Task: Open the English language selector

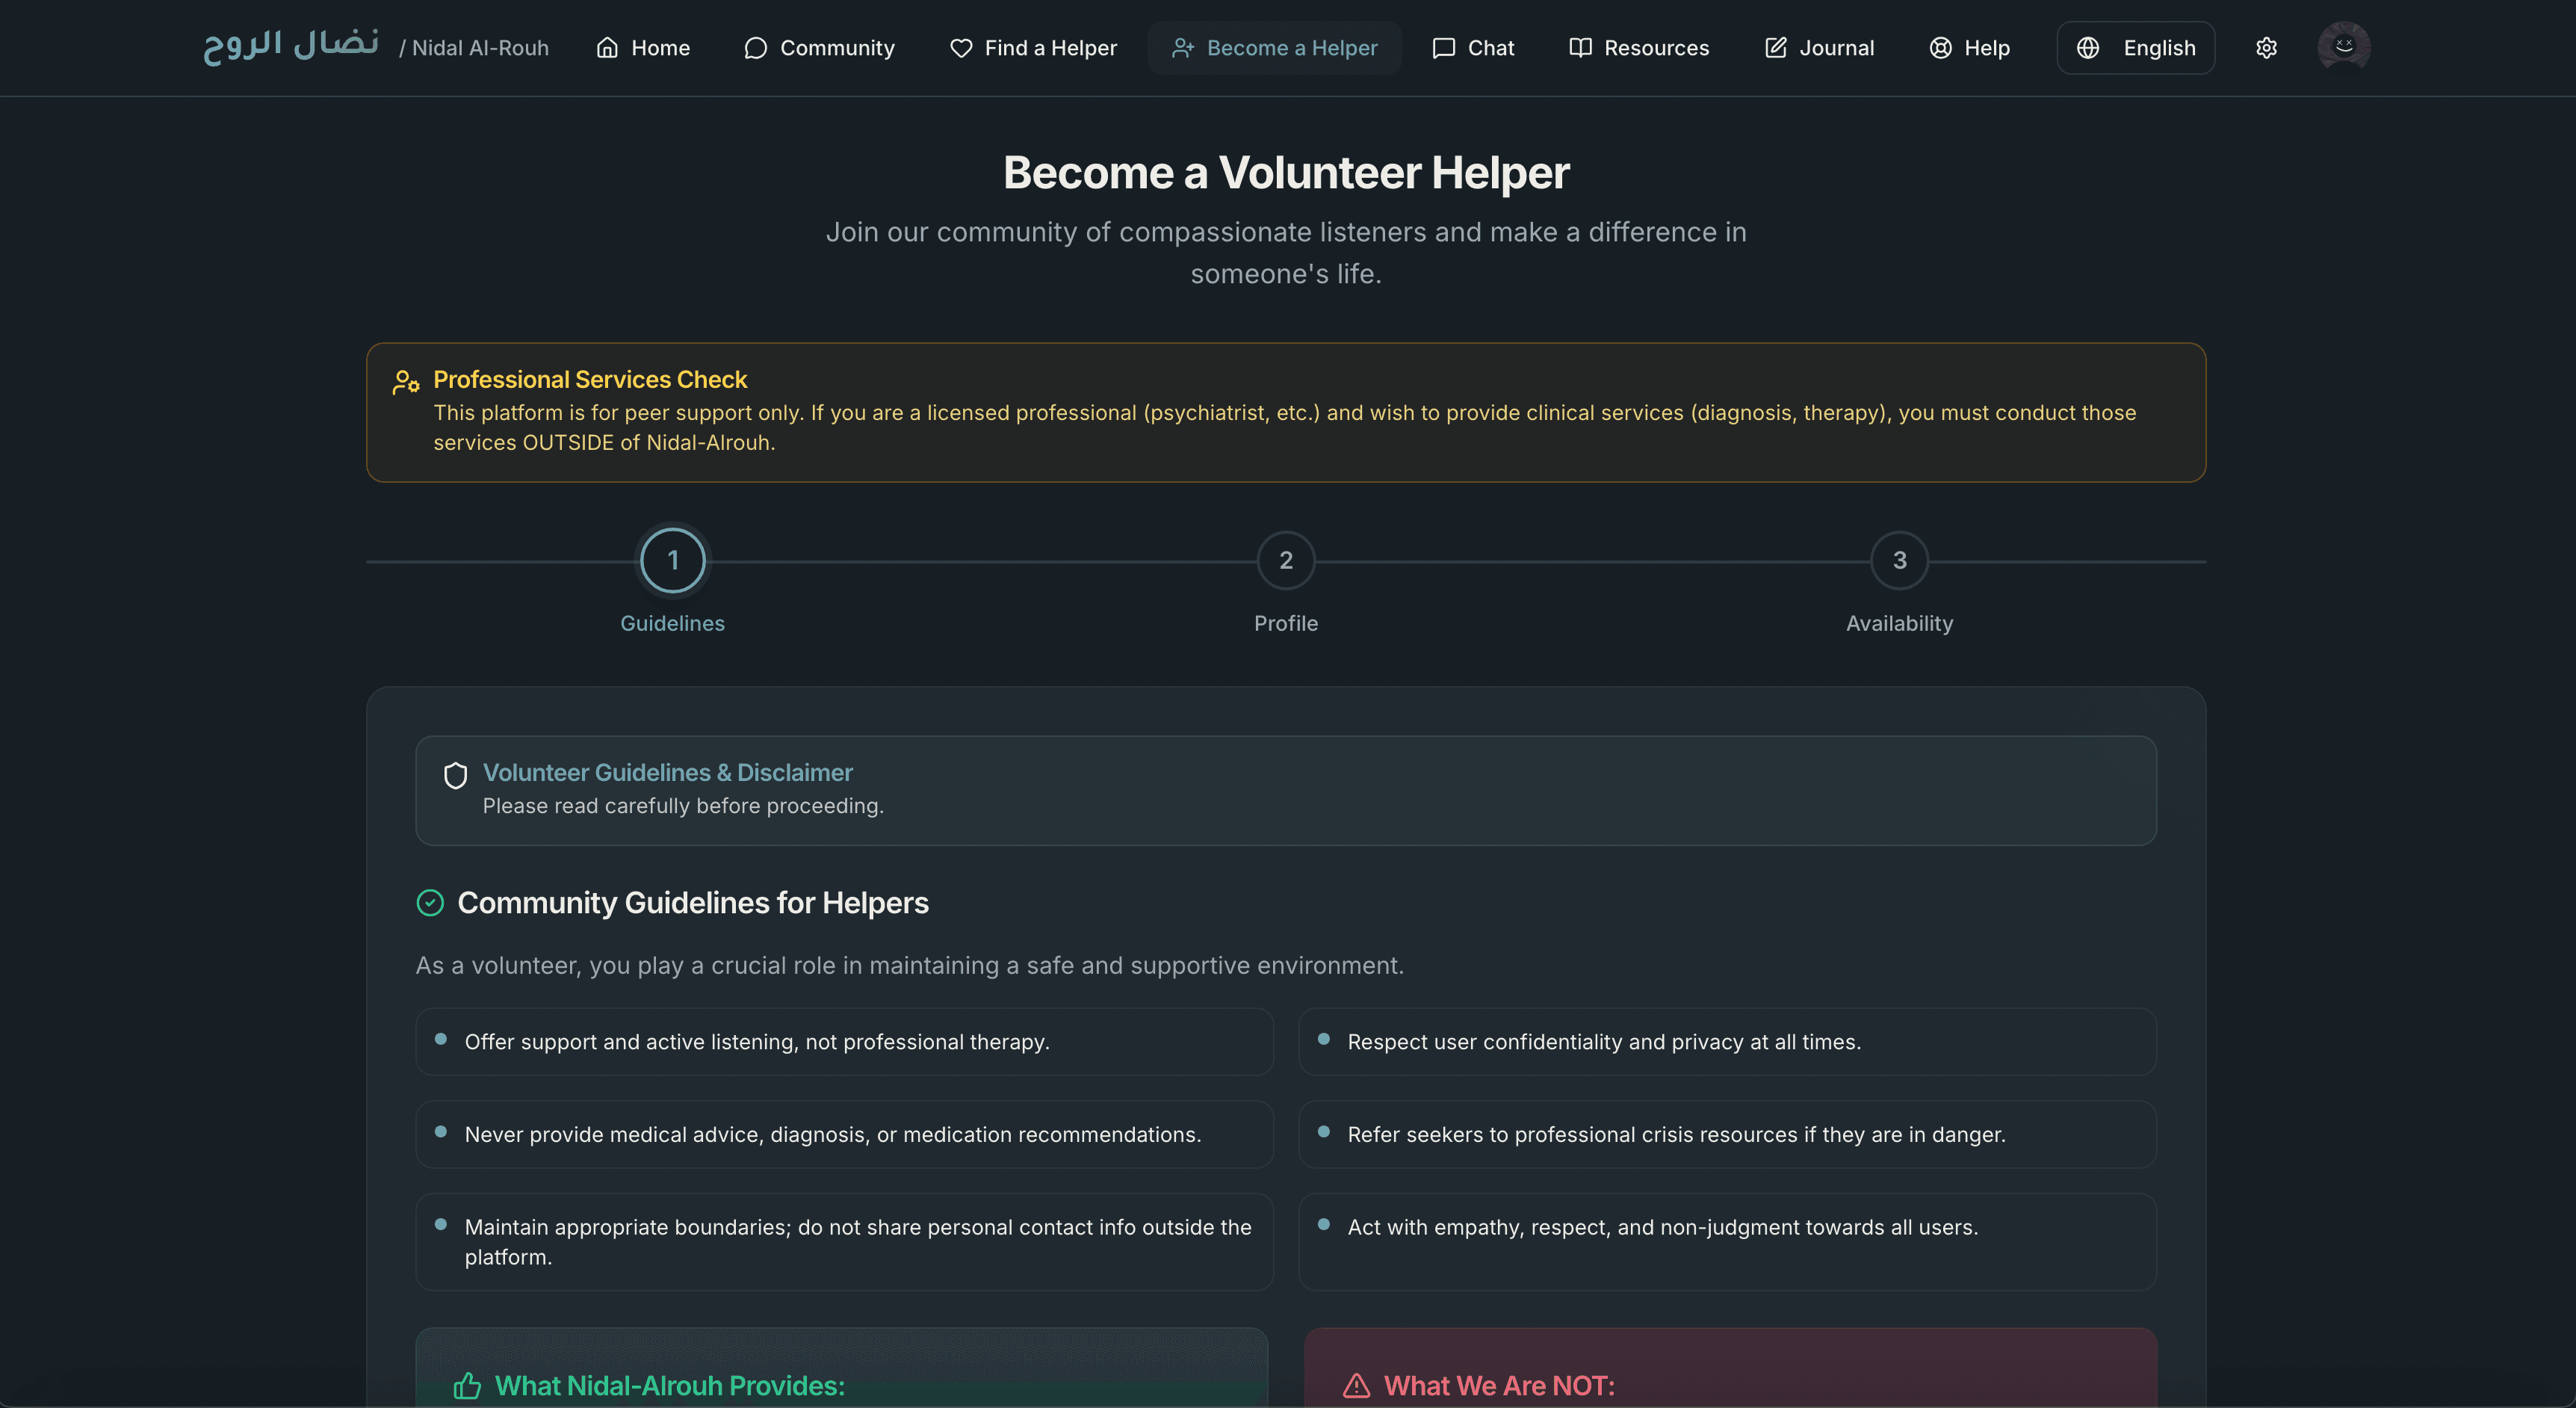Action: [x=2136, y=48]
